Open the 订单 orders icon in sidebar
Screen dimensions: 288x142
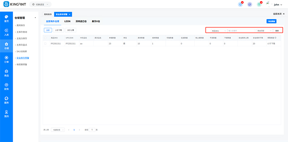(x=6, y=58)
